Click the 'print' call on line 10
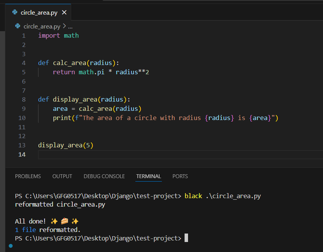The height and width of the screenshot is (252, 323). point(62,118)
